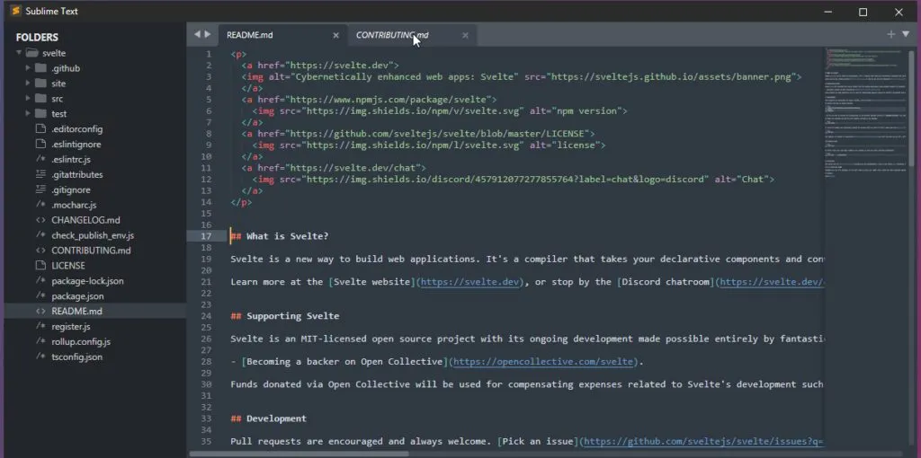Place cursor in 'What is Svelte?' heading
The image size is (921, 458).
coord(287,236)
